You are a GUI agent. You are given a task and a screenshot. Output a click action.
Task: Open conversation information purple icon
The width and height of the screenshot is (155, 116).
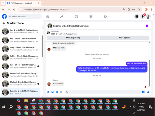pos(147,26)
